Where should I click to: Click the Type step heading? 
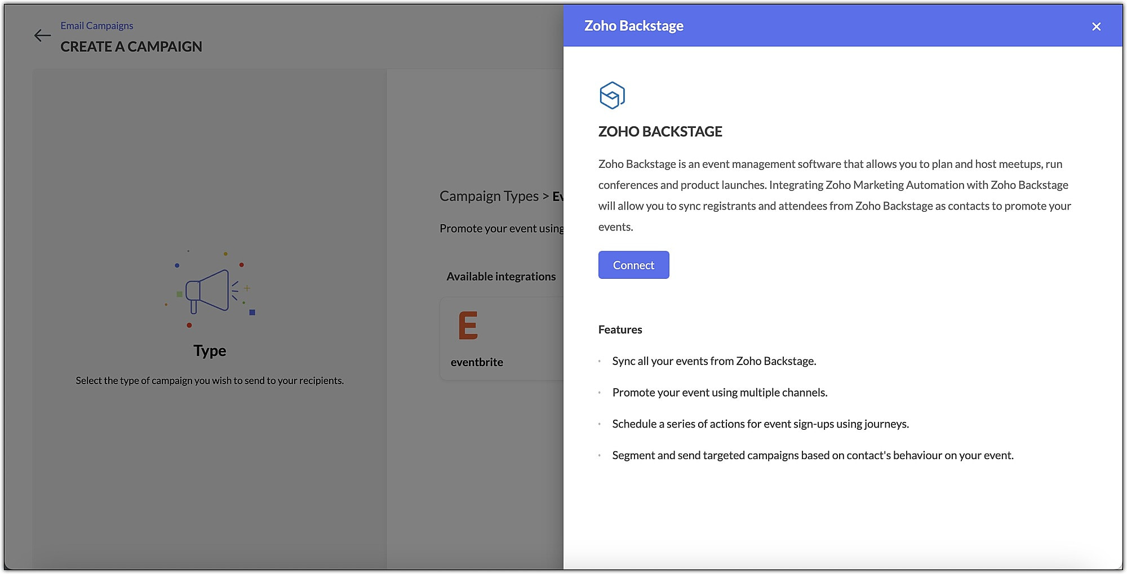210,351
